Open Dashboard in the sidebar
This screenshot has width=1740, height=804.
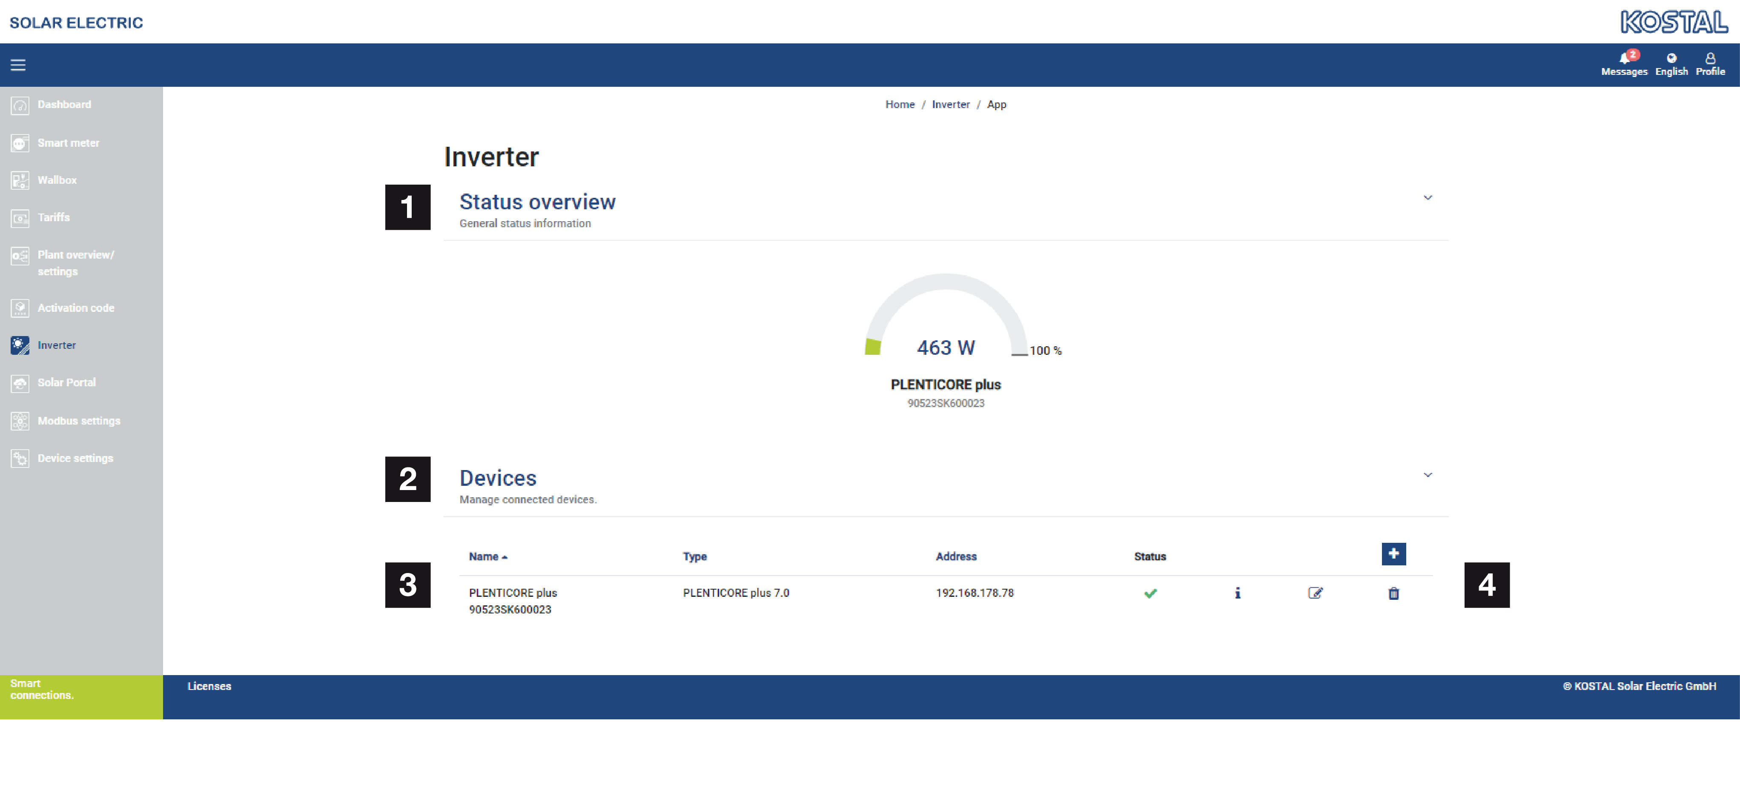64,105
